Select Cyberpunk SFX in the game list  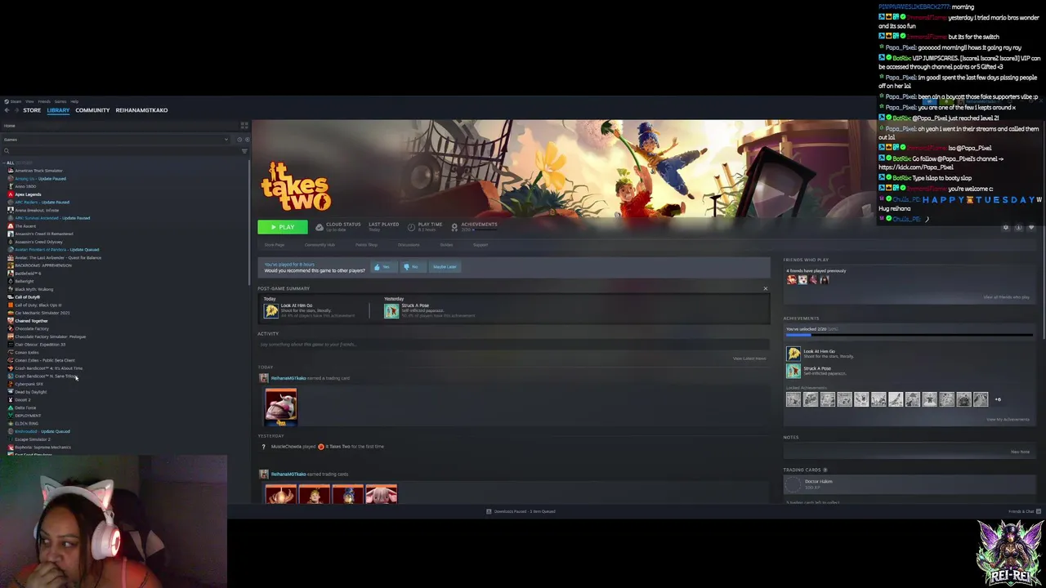pyautogui.click(x=29, y=384)
